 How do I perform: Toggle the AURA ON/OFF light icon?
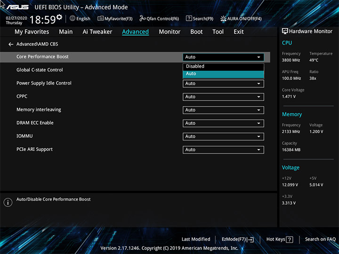[x=223, y=18]
